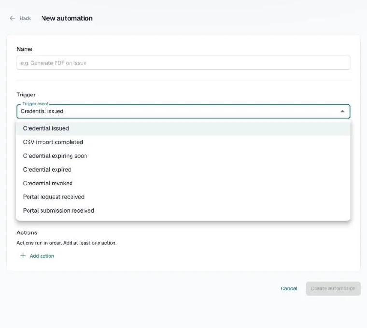Choose CSV import completed trigger
Image resolution: width=367 pixels, height=328 pixels.
click(183, 142)
